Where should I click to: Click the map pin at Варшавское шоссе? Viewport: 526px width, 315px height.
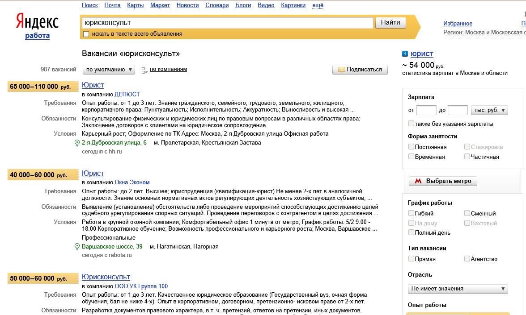77,247
